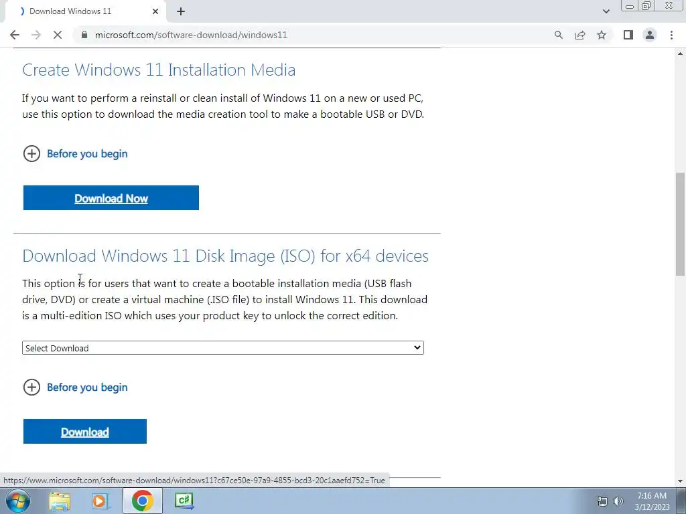Click Download Windows 11 Disk Image heading

click(225, 256)
